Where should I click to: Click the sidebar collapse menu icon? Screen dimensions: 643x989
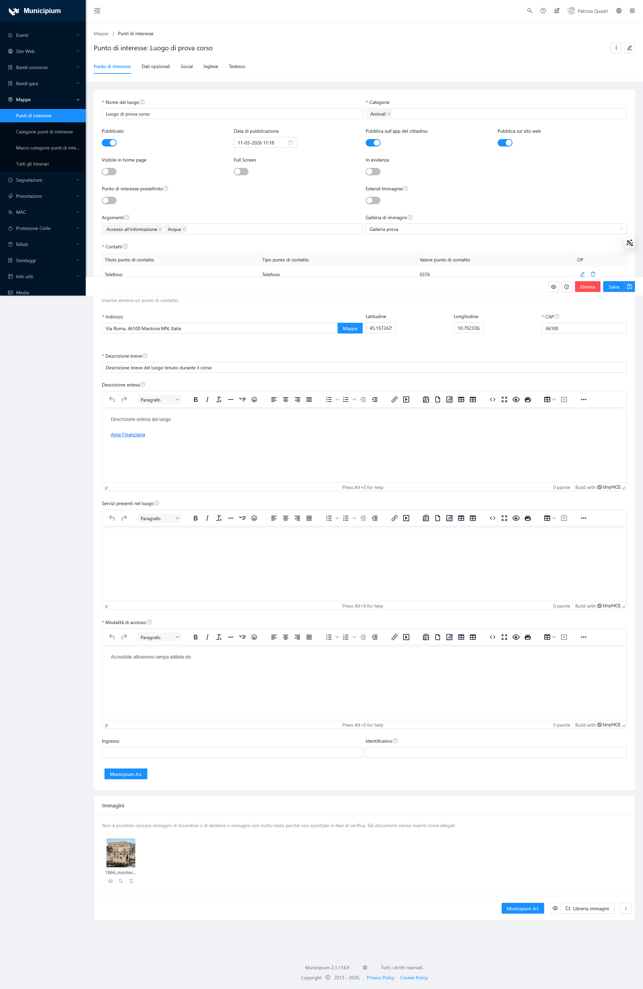97,11
